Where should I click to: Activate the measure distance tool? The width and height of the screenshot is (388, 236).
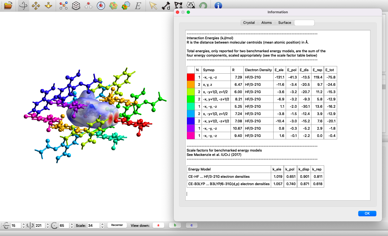point(166,5)
